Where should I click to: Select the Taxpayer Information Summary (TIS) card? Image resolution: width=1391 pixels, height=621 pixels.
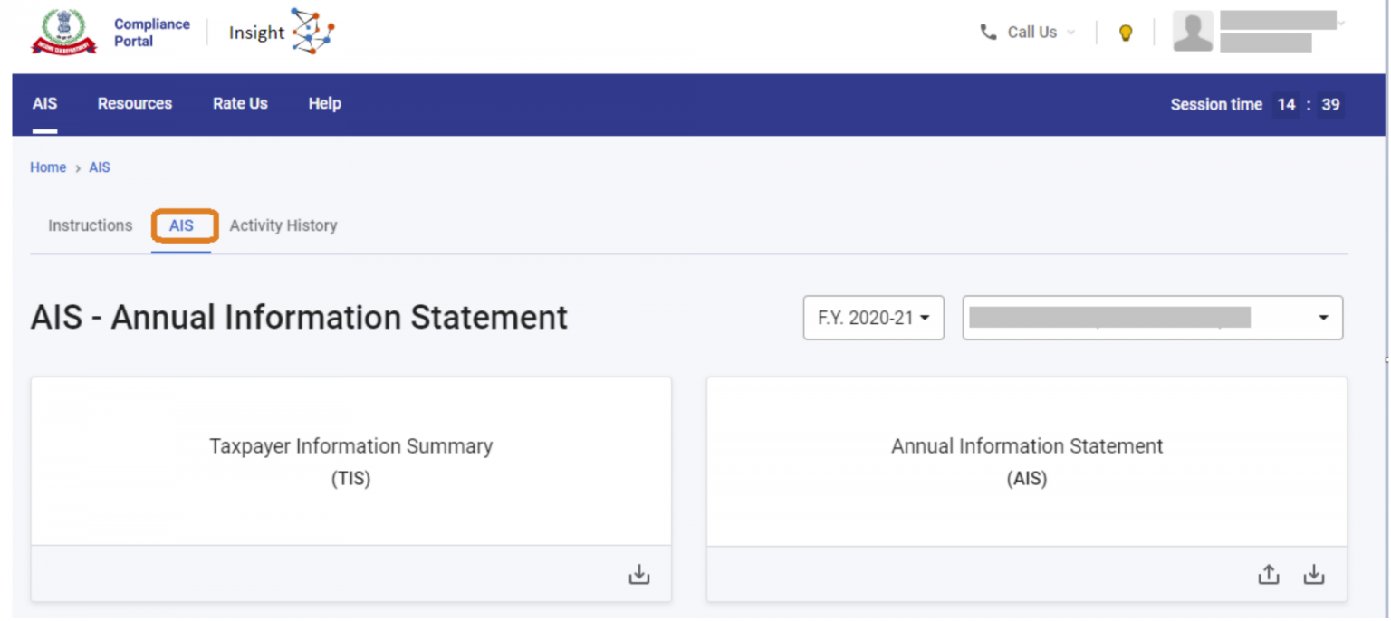coord(350,461)
